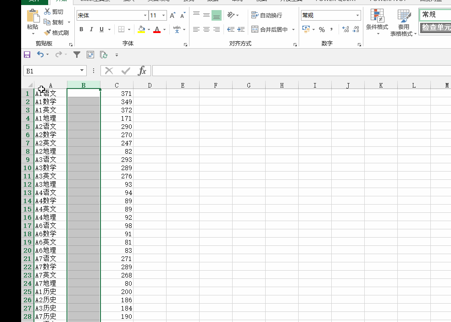Toggle Wrap Text (自动换行)

(267, 15)
